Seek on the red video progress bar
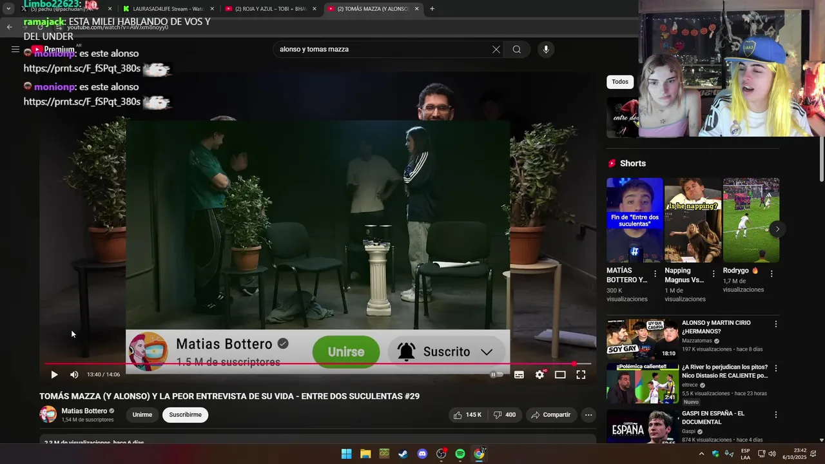 pos(318,364)
